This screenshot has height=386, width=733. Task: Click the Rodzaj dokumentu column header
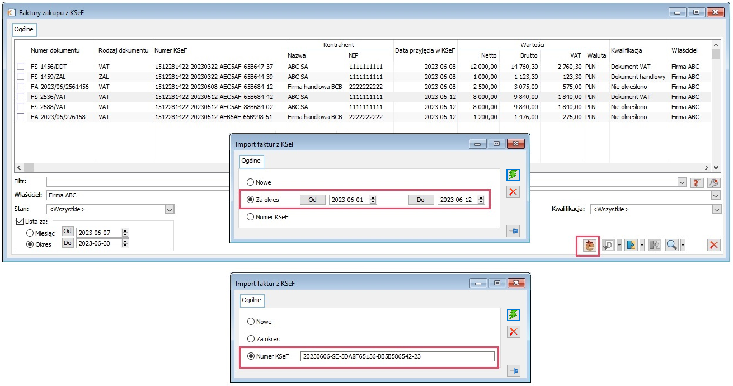tap(124, 50)
